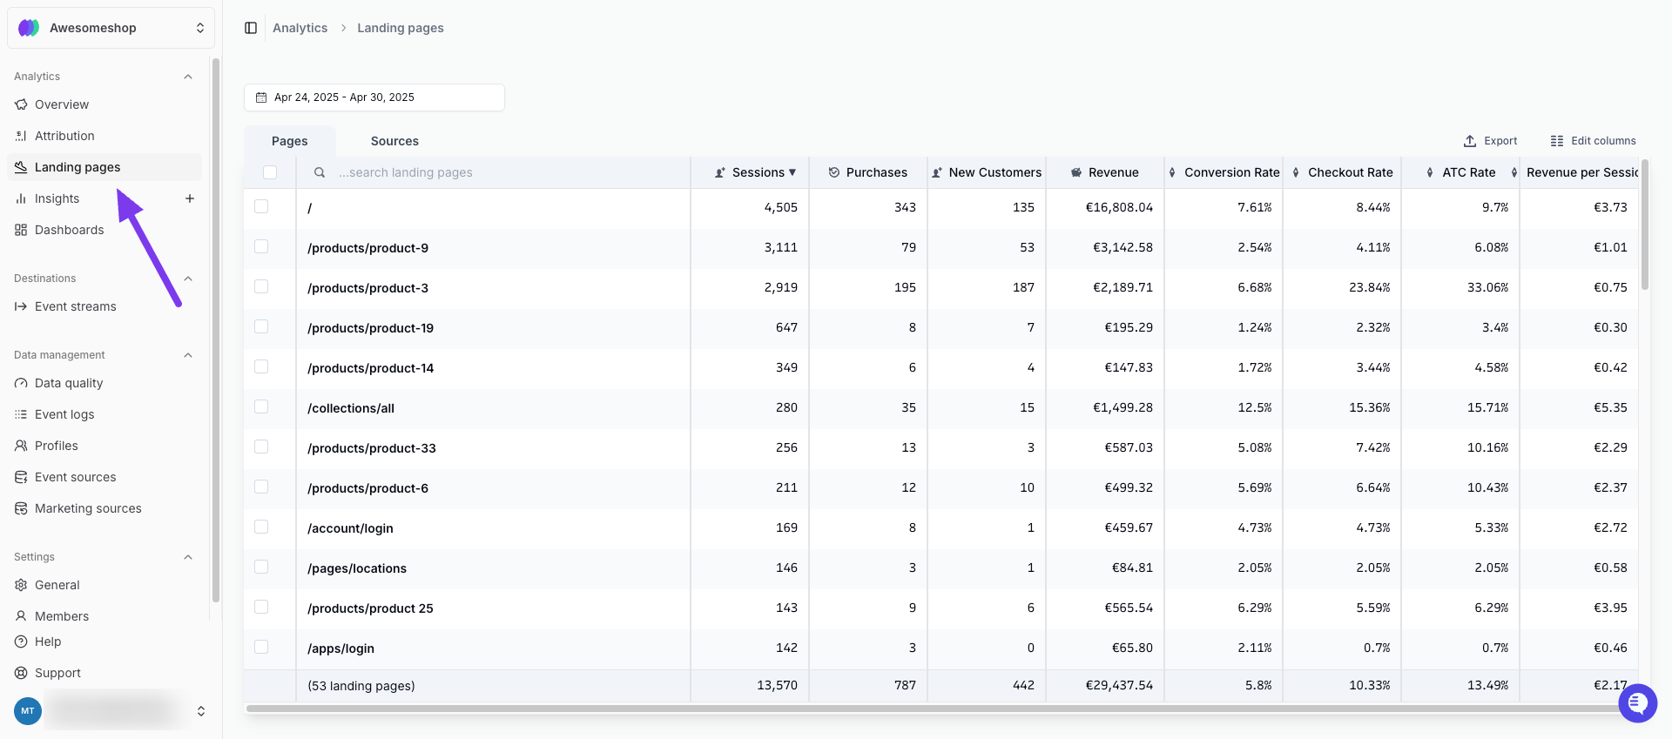Check the /products/product-33 row checkbox
The image size is (1672, 739).
pyautogui.click(x=261, y=447)
